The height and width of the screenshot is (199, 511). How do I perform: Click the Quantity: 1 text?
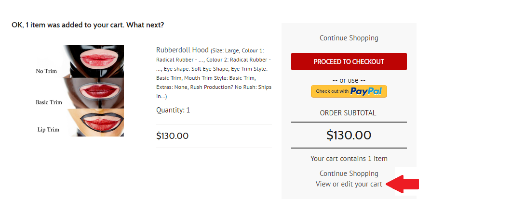173,110
